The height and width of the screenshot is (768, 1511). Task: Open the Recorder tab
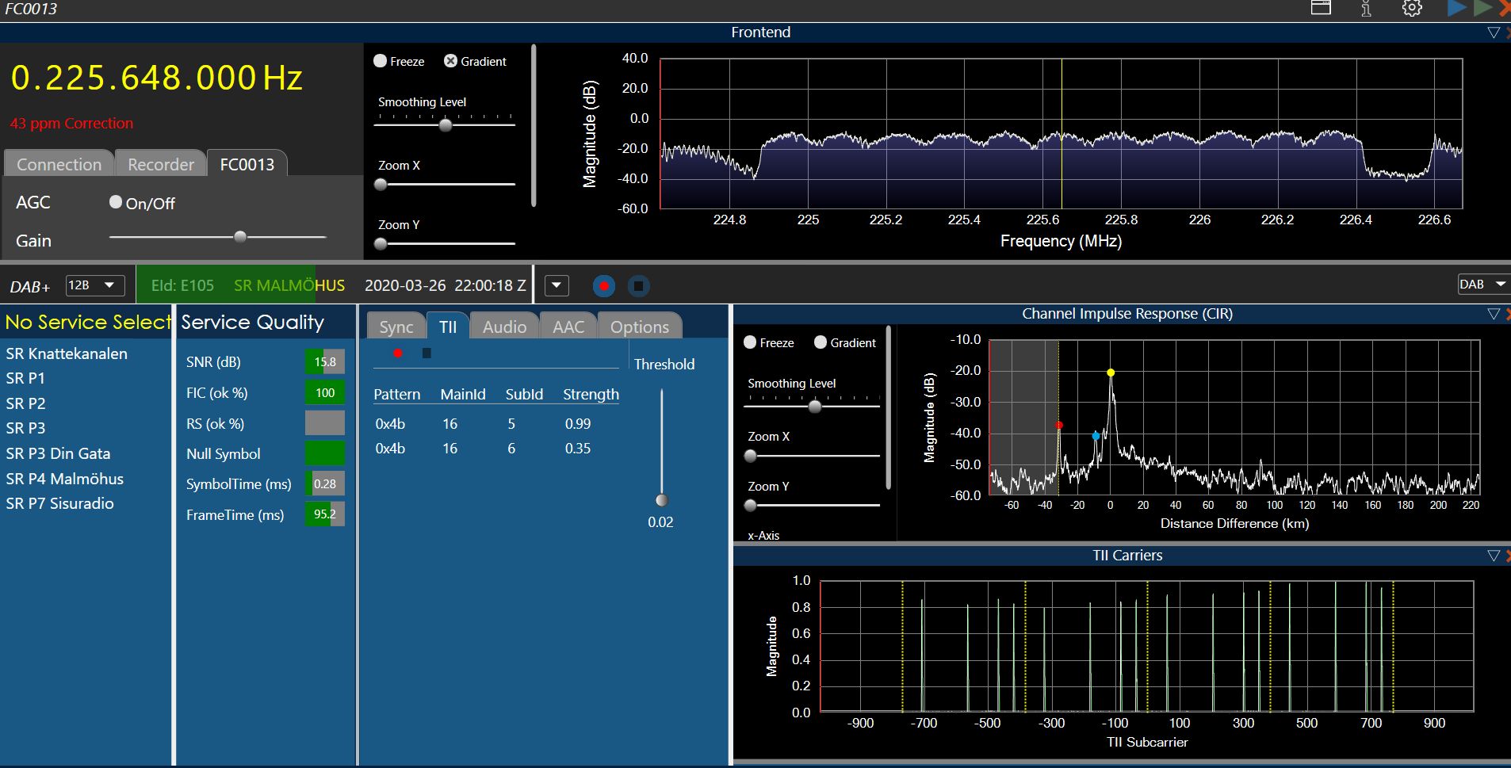[x=161, y=164]
